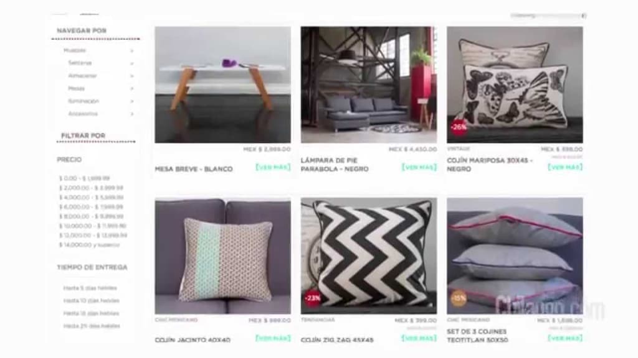
Task: Expand the Muebles category arrow
Action: [x=132, y=51]
